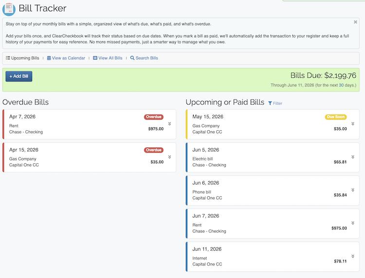This screenshot has width=365, height=278.
Task: Click the Overdue badge on Apr 7 bill
Action: pos(154,117)
